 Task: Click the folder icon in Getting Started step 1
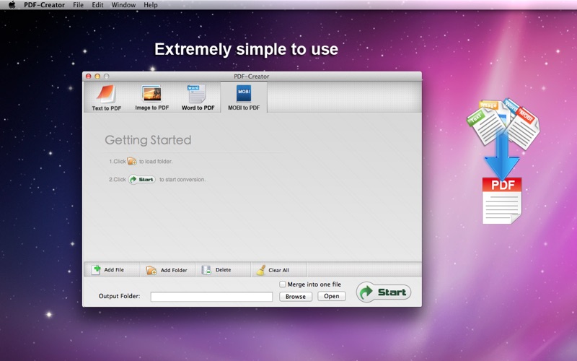click(132, 161)
